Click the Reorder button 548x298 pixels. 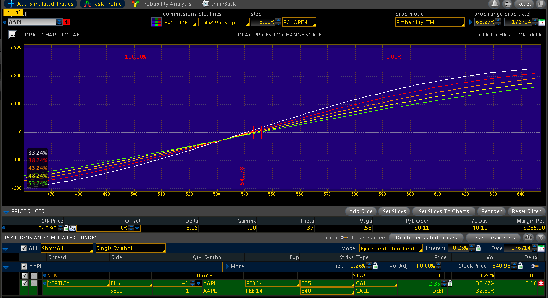491,211
